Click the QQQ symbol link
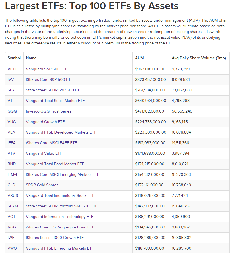234x253 pixels. coord(12,111)
